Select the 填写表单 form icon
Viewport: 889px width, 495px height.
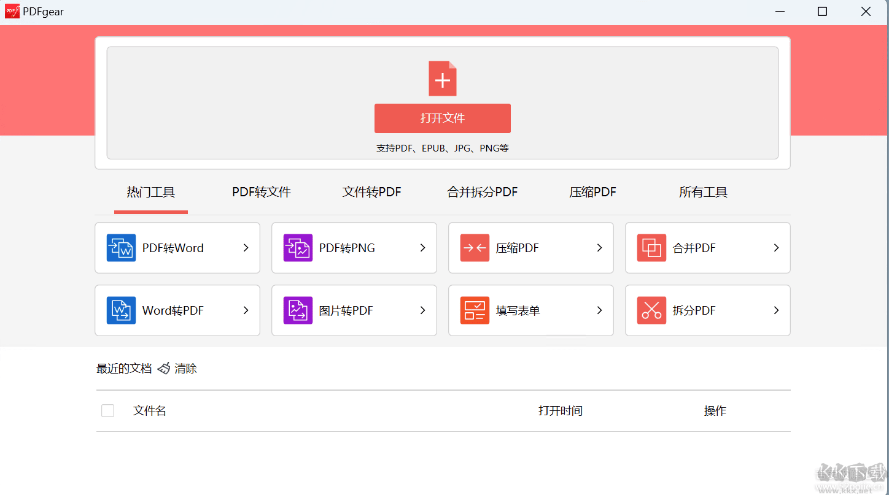pos(475,310)
